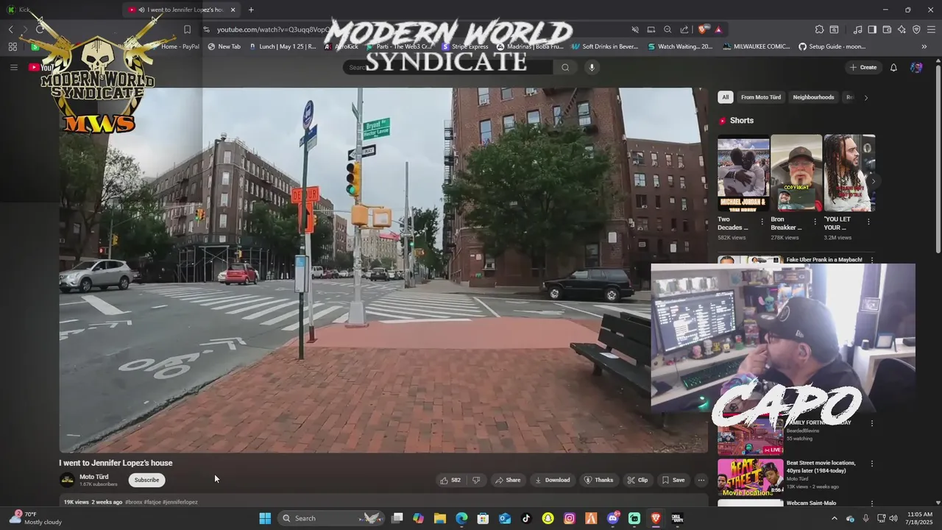Screen dimensions: 942x530
Task: Select the Neighbourhoods filter chip
Action: point(813,97)
